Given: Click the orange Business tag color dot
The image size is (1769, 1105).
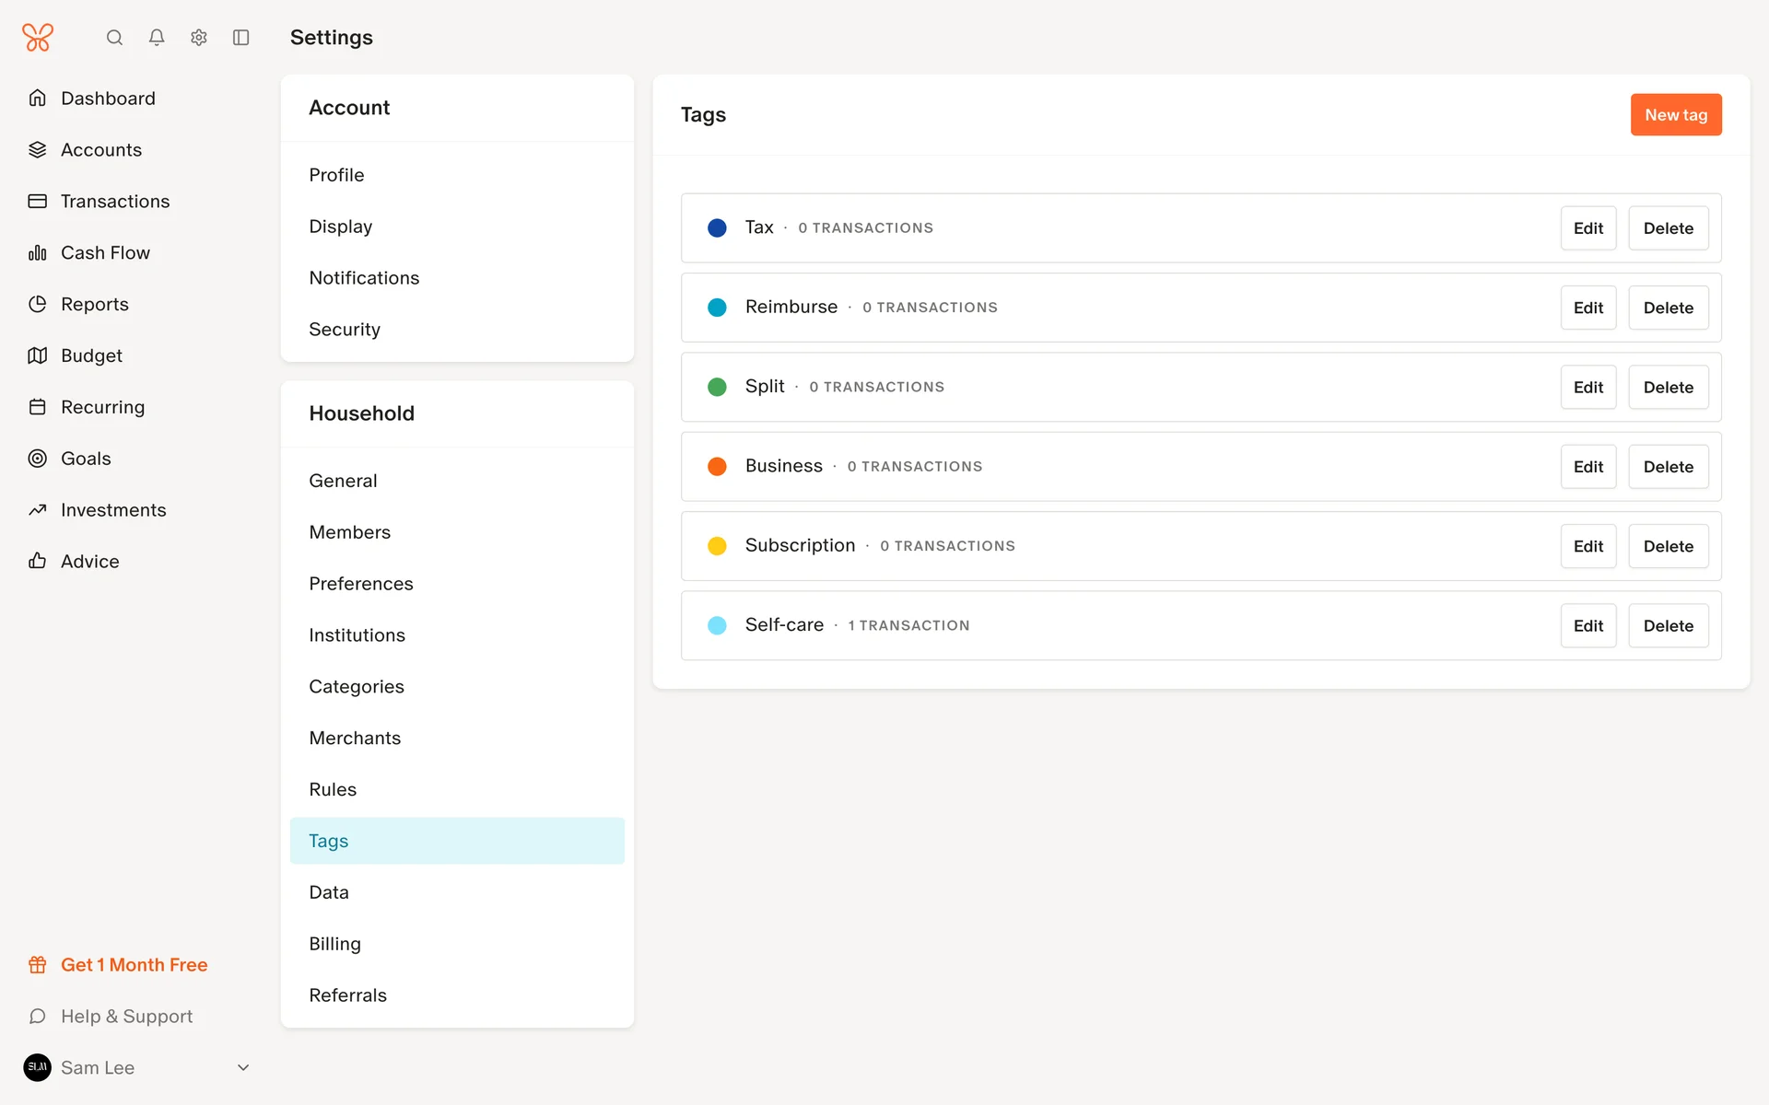Looking at the screenshot, I should (717, 467).
